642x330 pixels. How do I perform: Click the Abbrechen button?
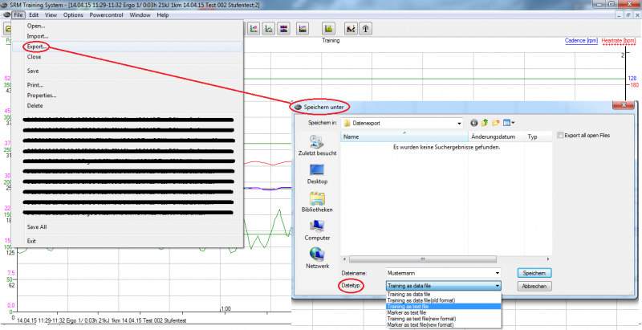[534, 286]
